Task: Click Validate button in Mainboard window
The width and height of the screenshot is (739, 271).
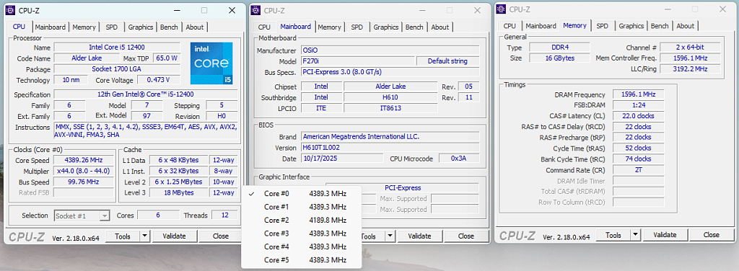Action: click(x=419, y=236)
